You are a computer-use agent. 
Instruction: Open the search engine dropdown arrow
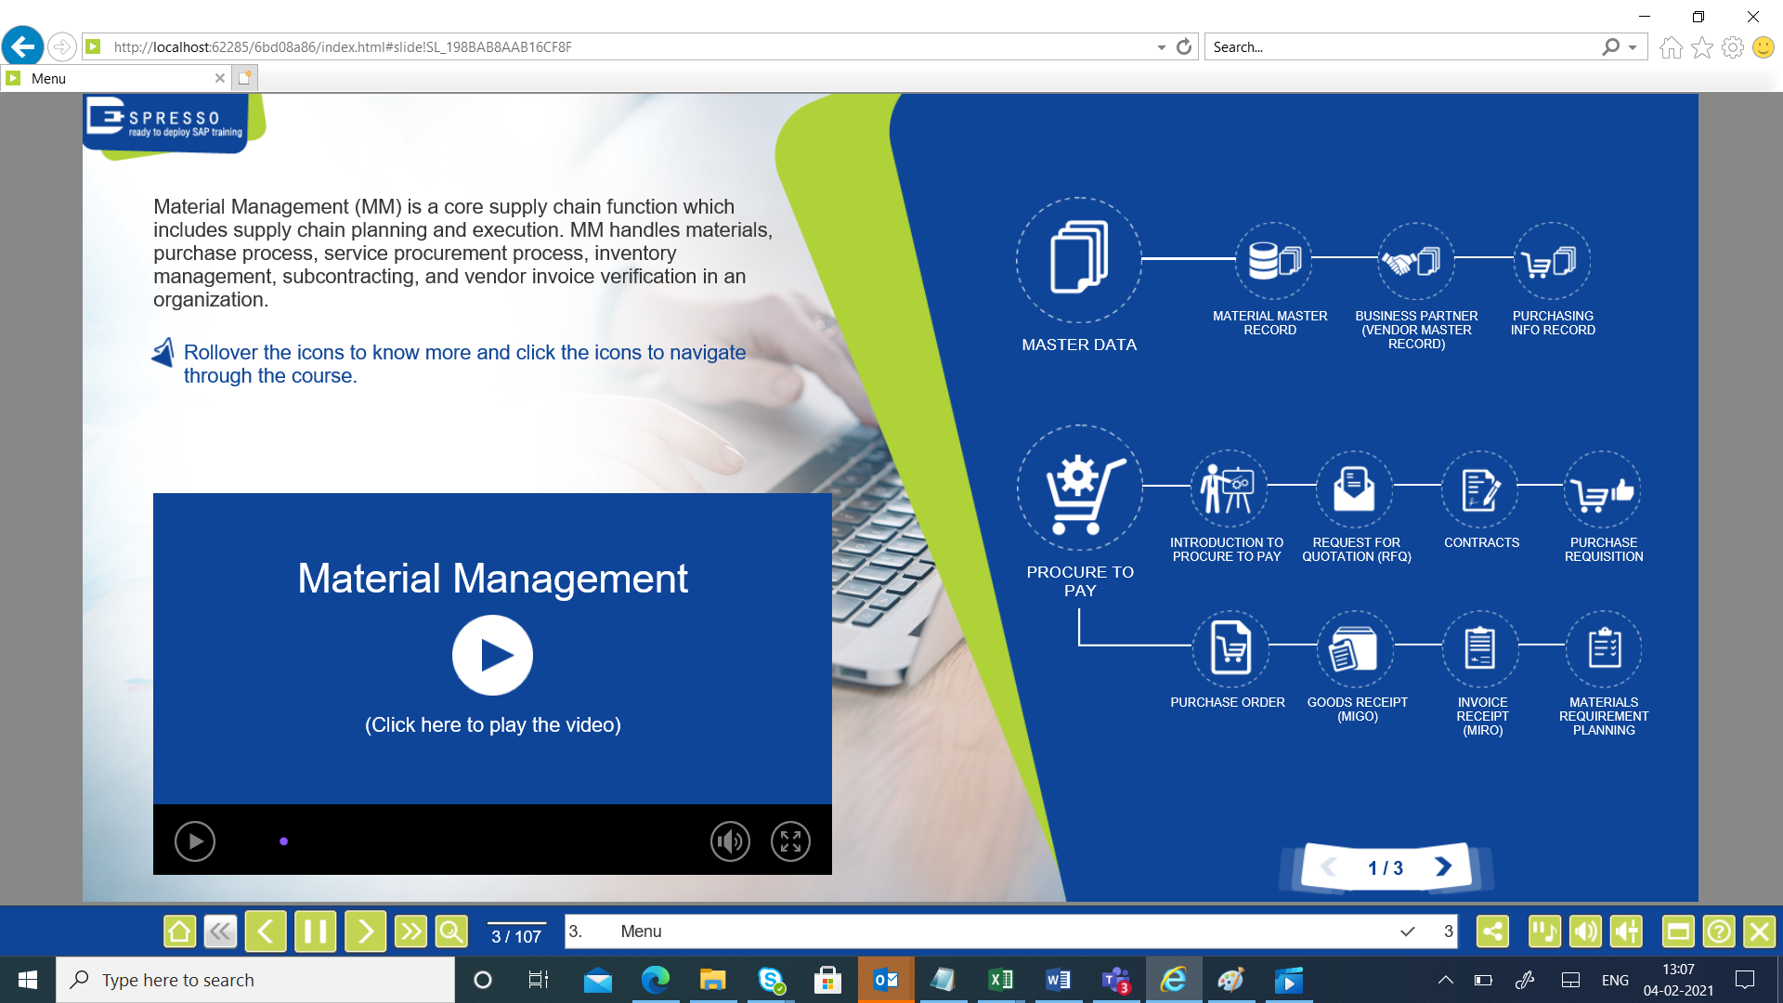pyautogui.click(x=1631, y=46)
